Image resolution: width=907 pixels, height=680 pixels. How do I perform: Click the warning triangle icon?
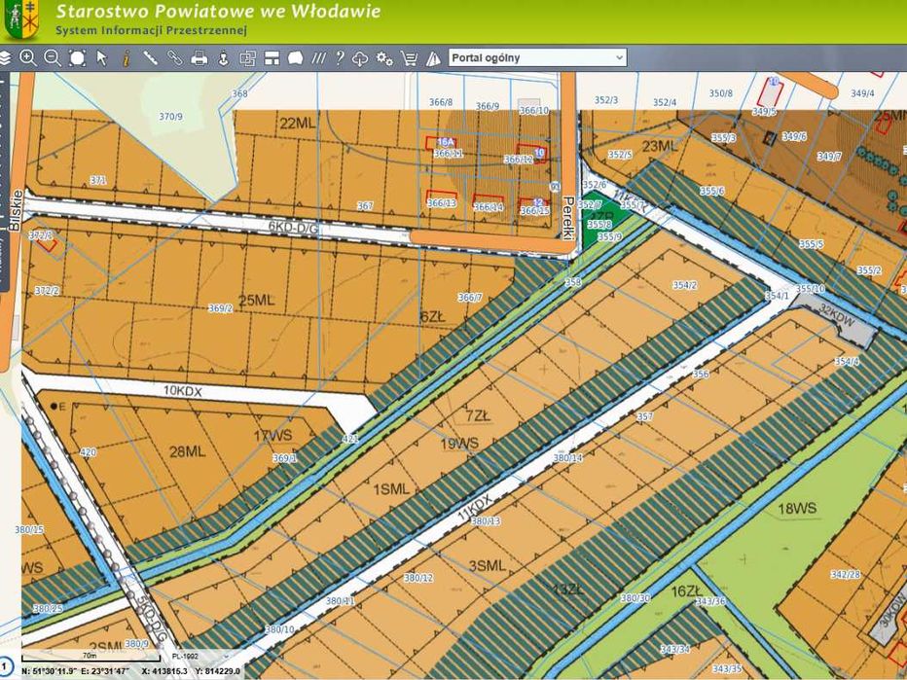pyautogui.click(x=433, y=58)
